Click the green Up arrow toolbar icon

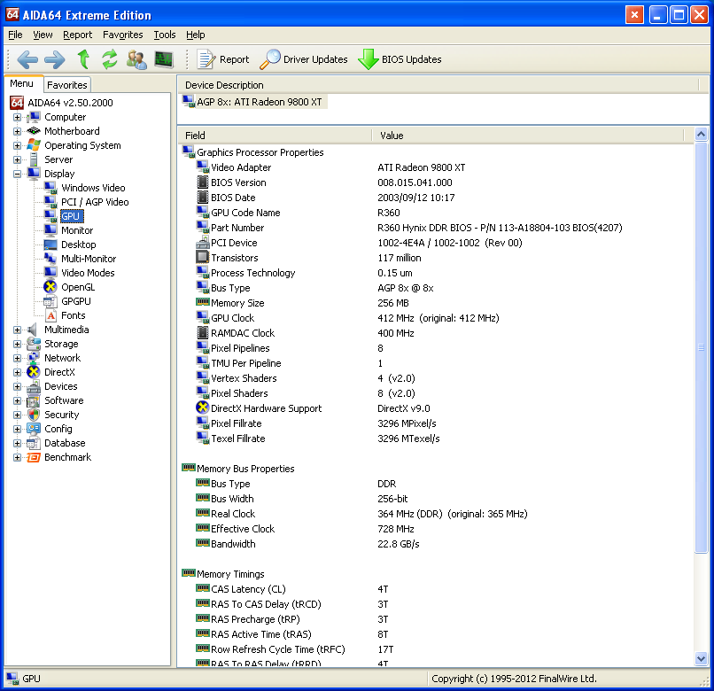coord(83,59)
